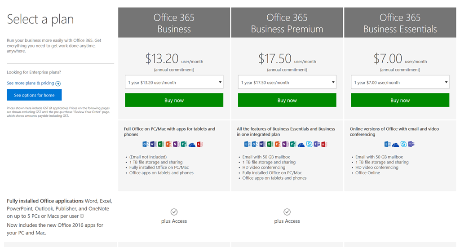This screenshot has height=247, width=460.
Task: Click the 'plus Access' checkmark for Business Premium
Action: 287,212
